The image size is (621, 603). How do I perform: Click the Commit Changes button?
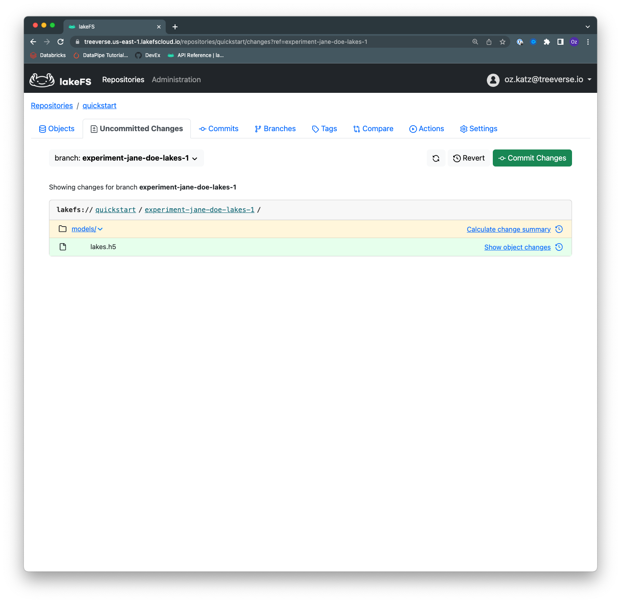532,158
